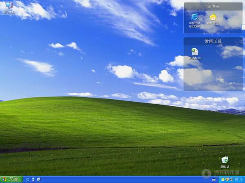
Task: Click the 文件夹 panel title bar
Action: (213, 7)
